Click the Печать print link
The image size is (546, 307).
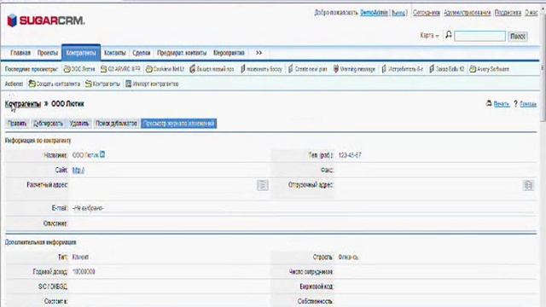(502, 104)
